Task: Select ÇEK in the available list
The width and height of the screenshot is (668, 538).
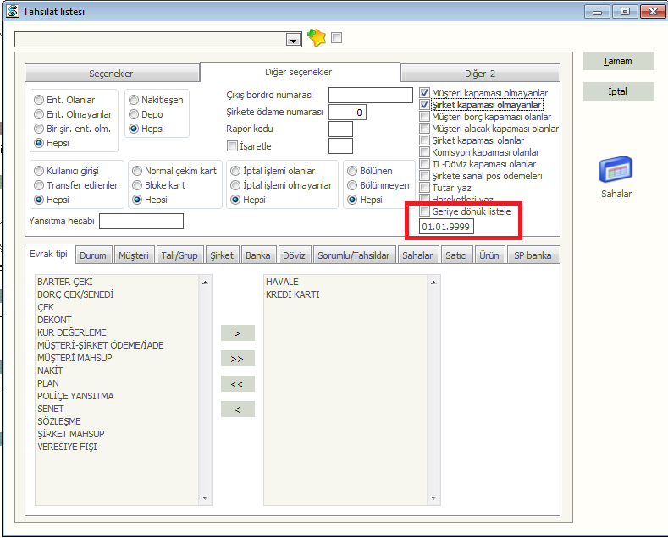Action: point(47,307)
